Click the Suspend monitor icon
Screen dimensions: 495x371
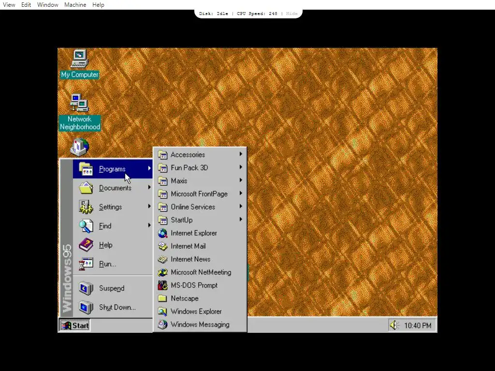tap(86, 288)
